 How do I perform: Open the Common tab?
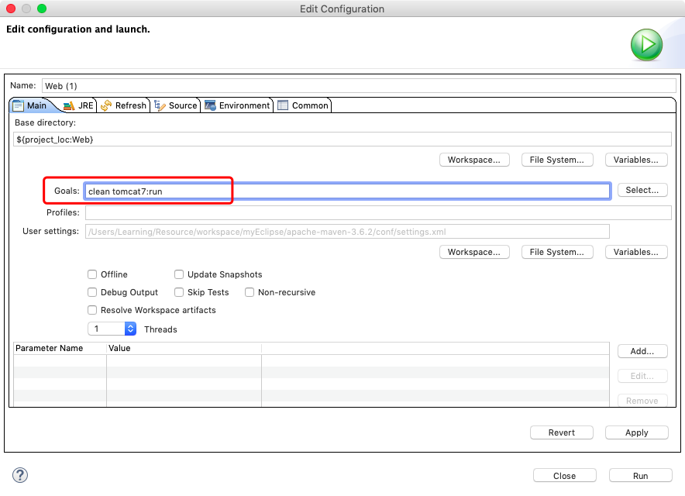click(x=303, y=105)
